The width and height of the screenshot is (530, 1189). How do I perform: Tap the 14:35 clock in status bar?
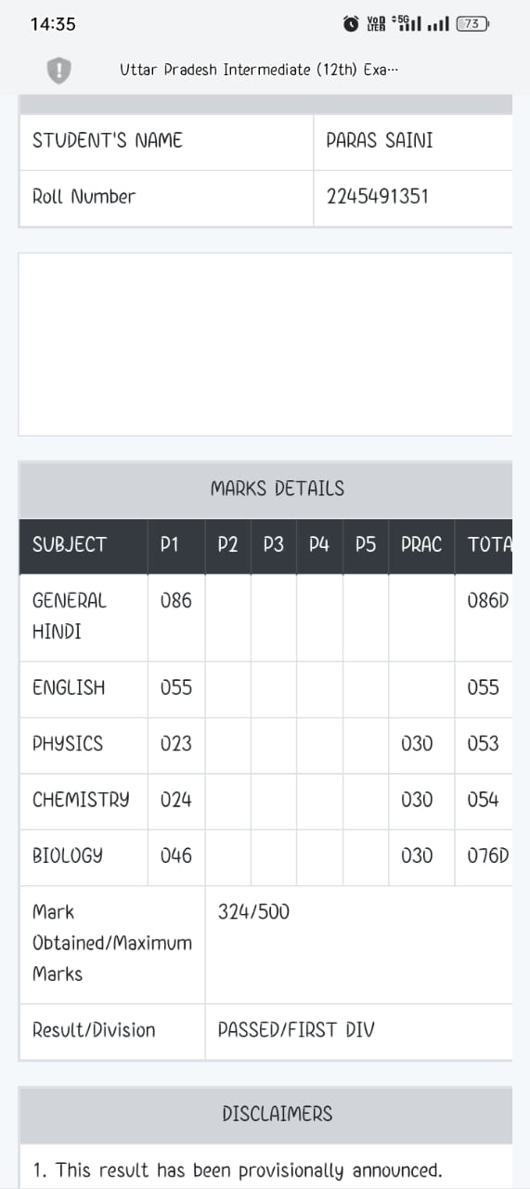[53, 25]
